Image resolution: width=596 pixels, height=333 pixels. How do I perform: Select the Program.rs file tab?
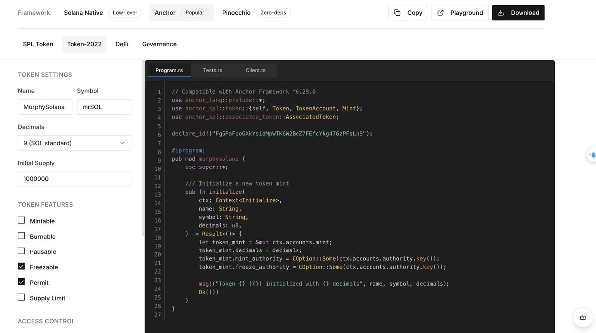click(169, 70)
